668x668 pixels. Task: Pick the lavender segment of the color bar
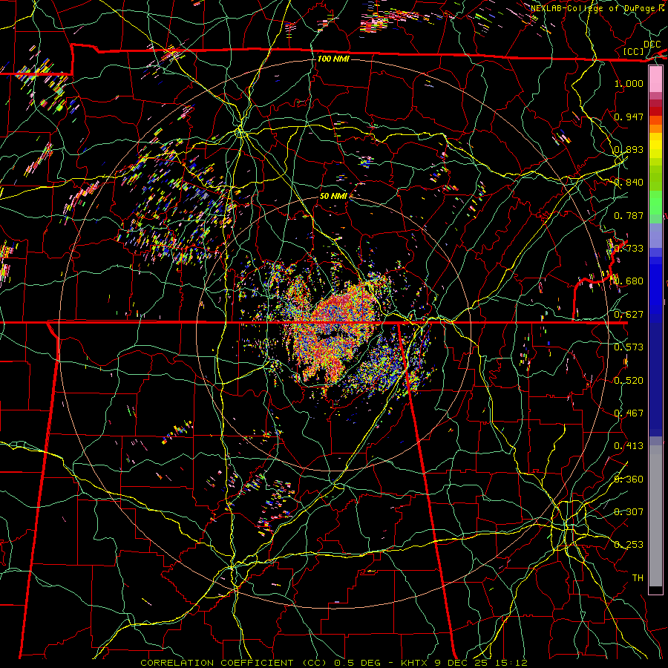pos(655,235)
